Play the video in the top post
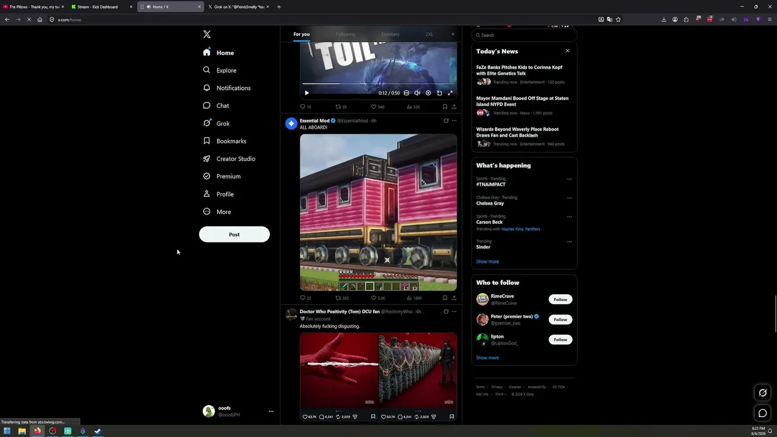This screenshot has width=777, height=437. click(307, 93)
